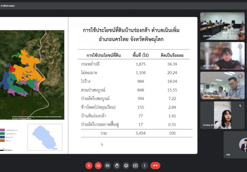Viewport: 247px width, 172px height.
Task: Open the emoji reactions picker
Action: (x=126, y=165)
